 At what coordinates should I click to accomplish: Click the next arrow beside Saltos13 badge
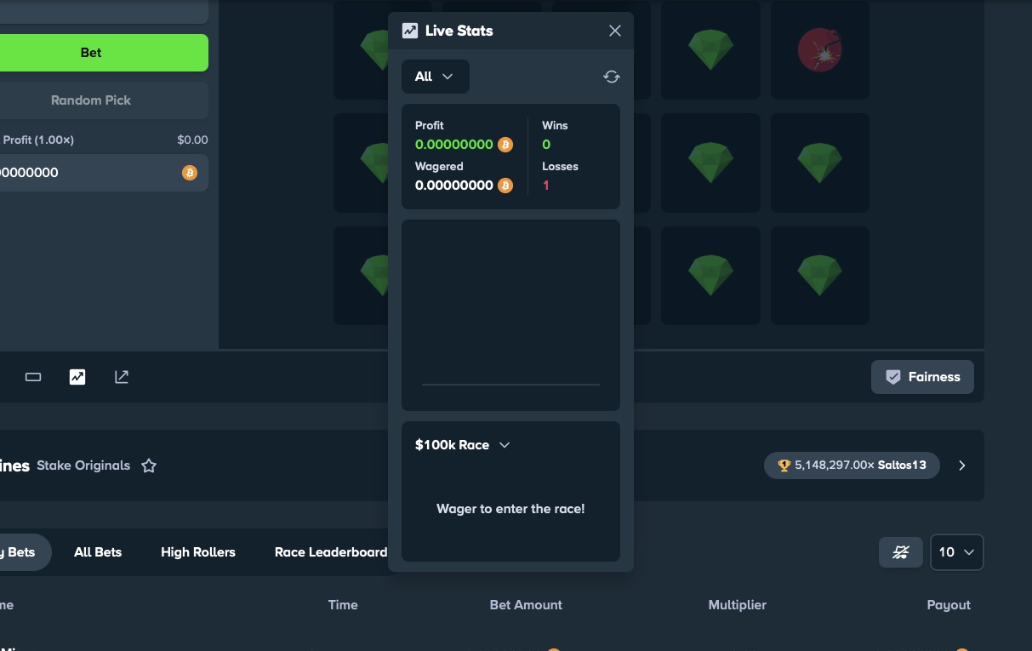pyautogui.click(x=962, y=465)
